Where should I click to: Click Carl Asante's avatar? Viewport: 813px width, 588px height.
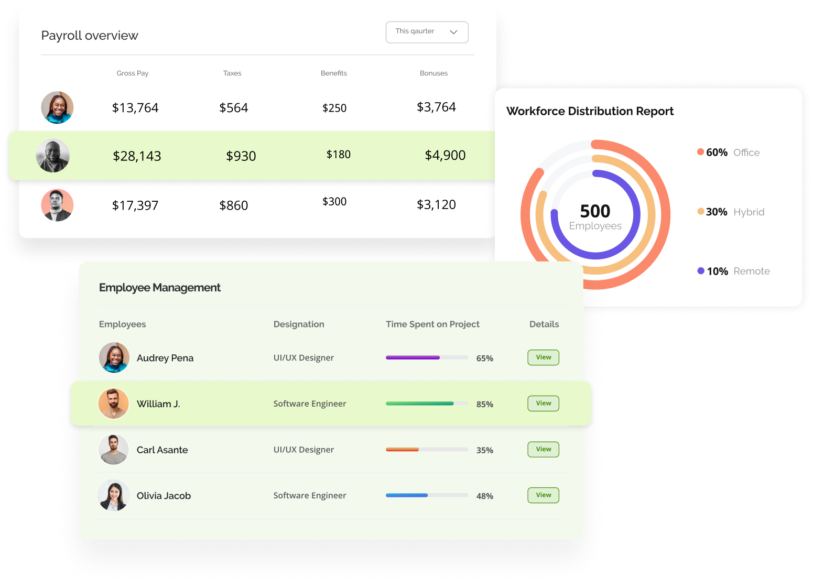[x=114, y=450]
